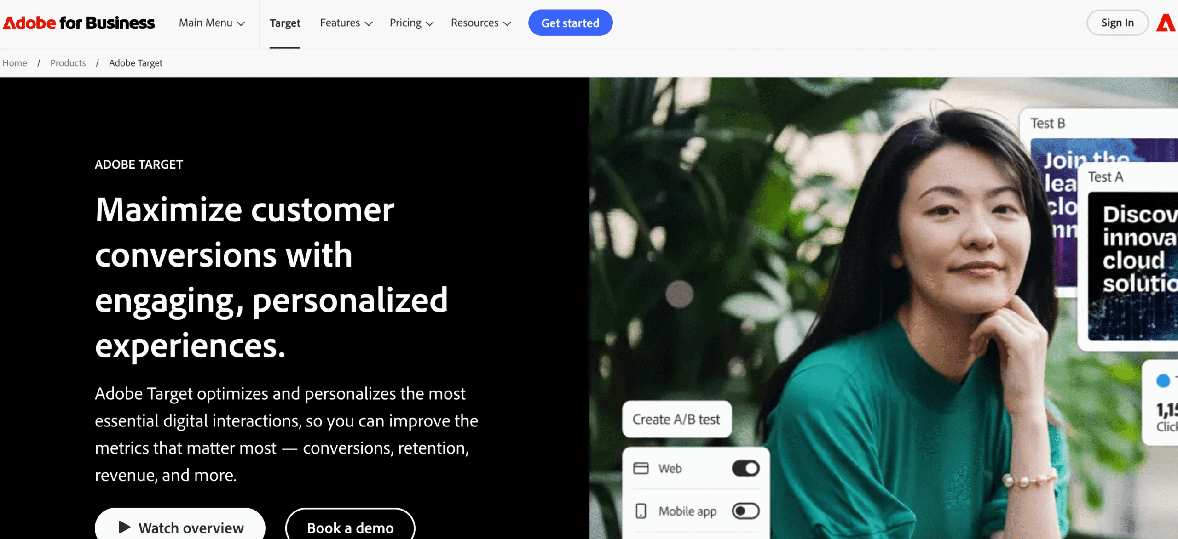This screenshot has width=1178, height=539.
Task: Click the Get started button
Action: 570,23
